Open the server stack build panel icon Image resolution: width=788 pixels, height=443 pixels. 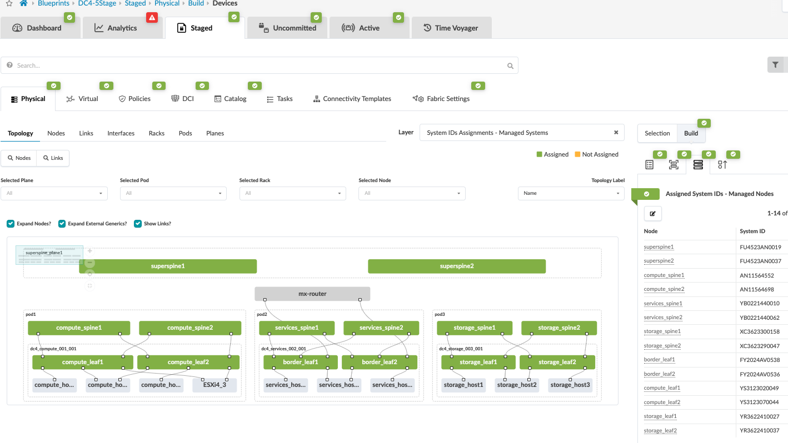click(x=698, y=164)
